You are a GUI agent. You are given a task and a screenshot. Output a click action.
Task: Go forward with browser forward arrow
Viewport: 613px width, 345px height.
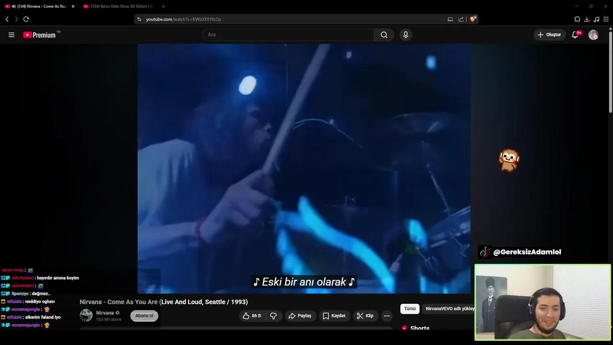point(16,19)
